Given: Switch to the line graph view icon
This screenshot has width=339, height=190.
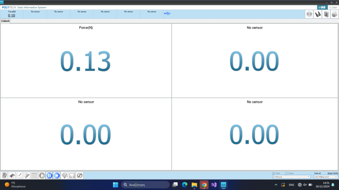Looking at the screenshot, I should pyautogui.click(x=20, y=175).
